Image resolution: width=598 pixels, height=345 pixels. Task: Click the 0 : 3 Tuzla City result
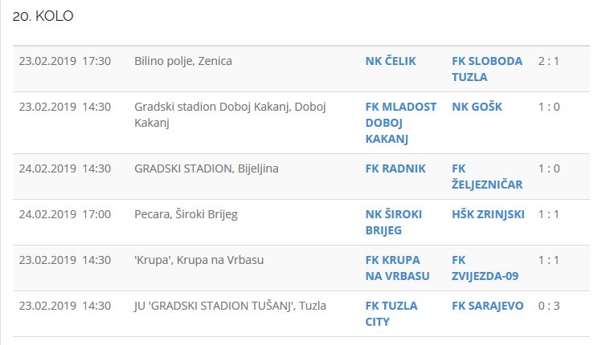(x=549, y=306)
